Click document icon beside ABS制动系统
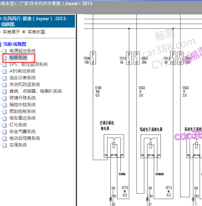Screen dimensions: 202x206 5,71
